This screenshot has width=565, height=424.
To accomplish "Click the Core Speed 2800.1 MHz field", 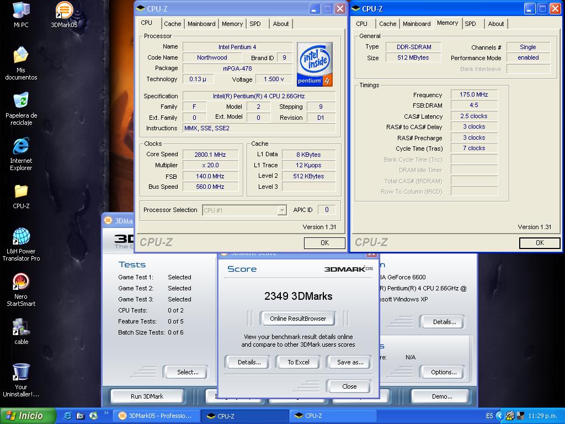I will pyautogui.click(x=210, y=155).
